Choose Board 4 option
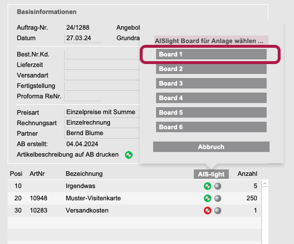 pos(211,98)
